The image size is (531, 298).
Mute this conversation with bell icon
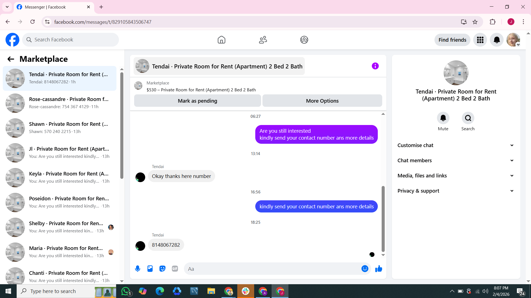443,118
